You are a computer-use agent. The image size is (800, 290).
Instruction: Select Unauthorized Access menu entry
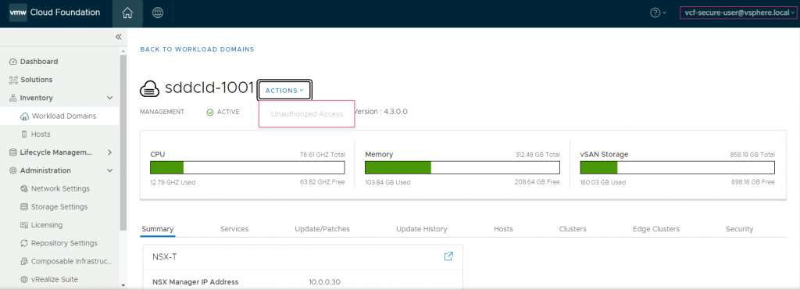click(307, 114)
